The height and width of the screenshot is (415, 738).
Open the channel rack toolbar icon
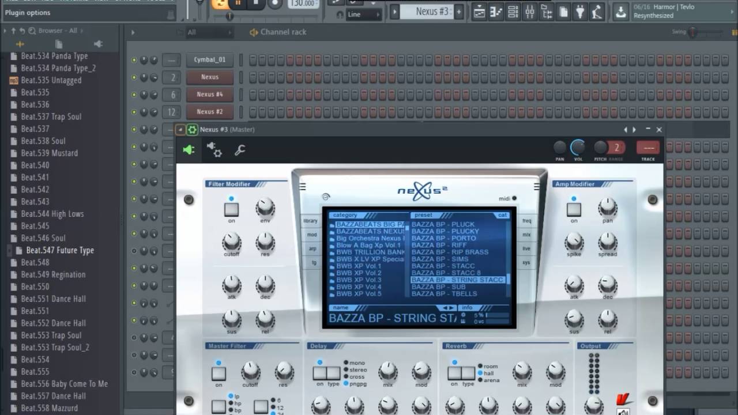(x=513, y=12)
